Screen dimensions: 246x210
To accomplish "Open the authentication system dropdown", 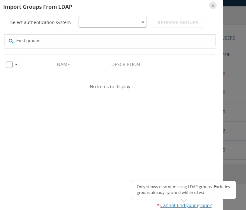I will pos(112,22).
